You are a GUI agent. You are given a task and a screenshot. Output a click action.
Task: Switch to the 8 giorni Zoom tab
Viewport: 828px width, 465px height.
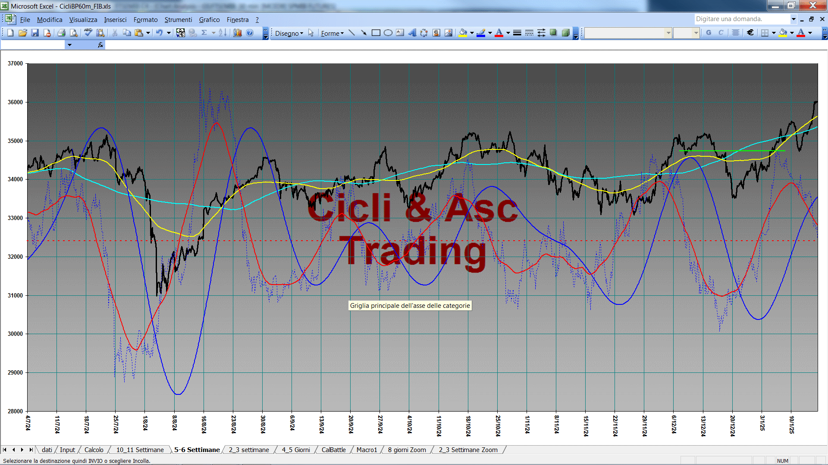[407, 450]
